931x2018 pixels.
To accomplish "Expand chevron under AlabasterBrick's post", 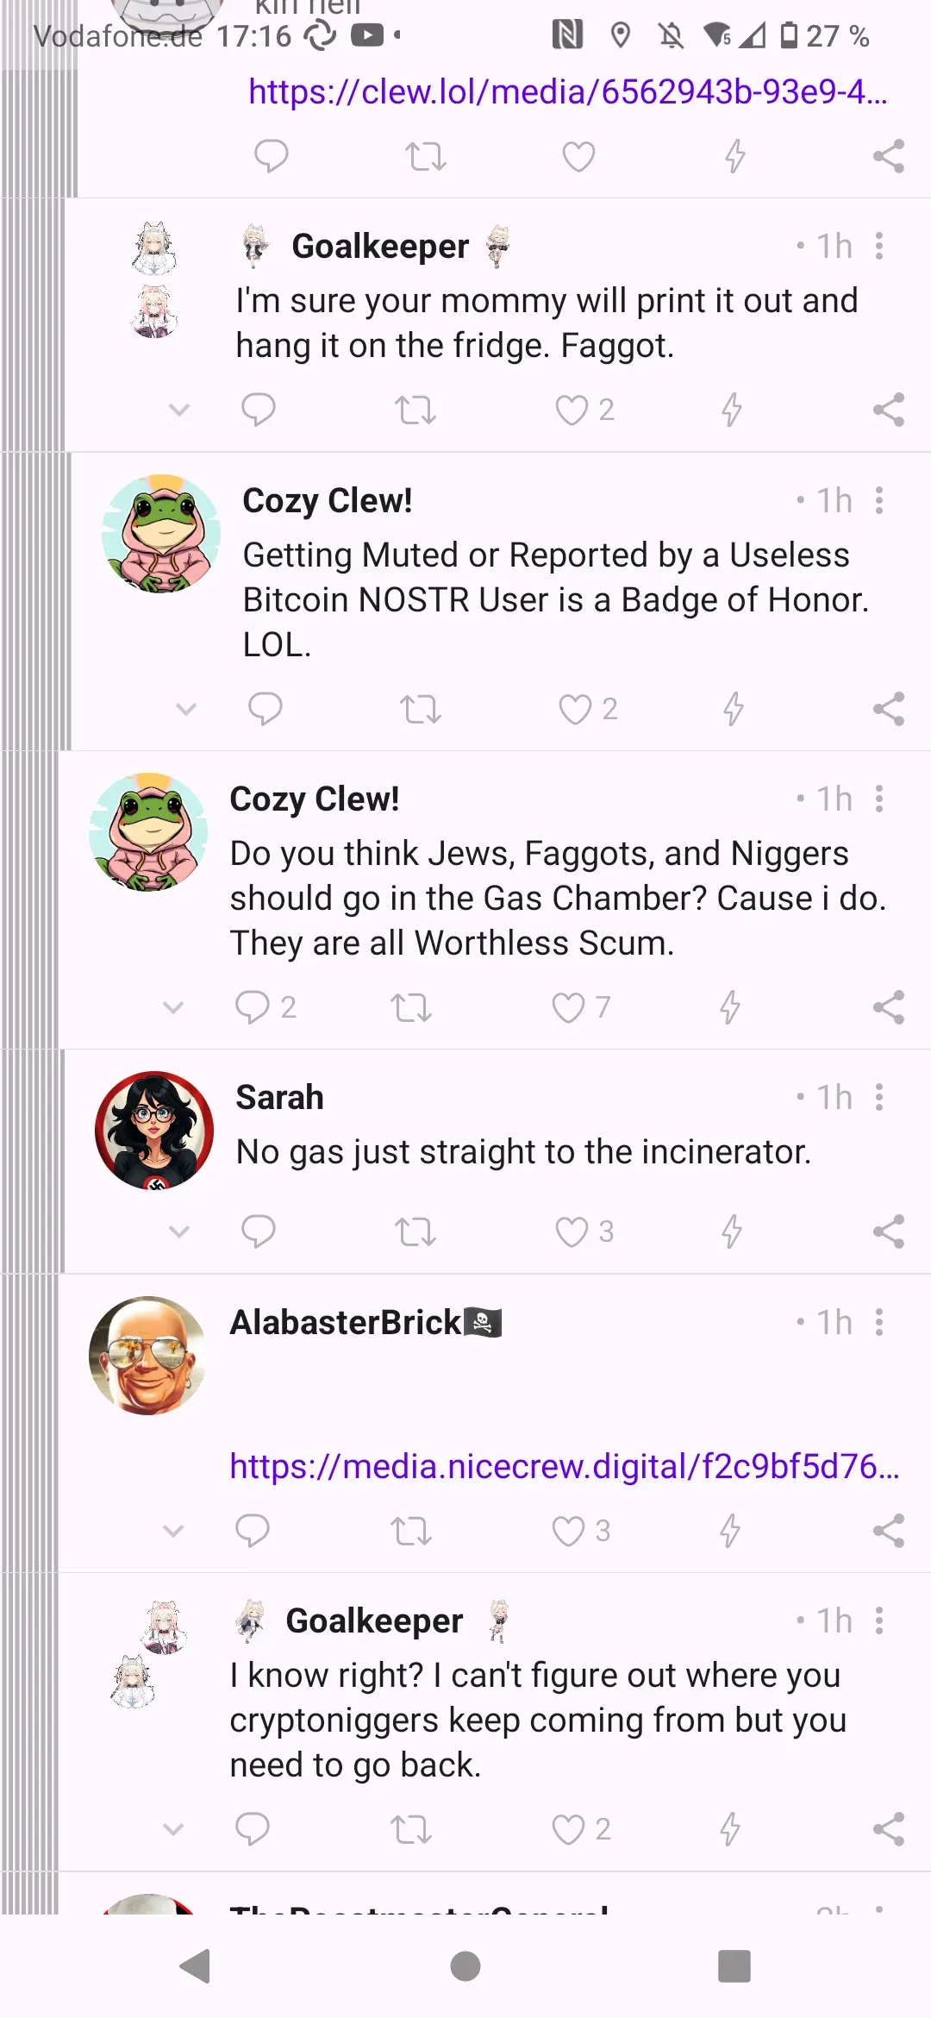I will [x=173, y=1531].
